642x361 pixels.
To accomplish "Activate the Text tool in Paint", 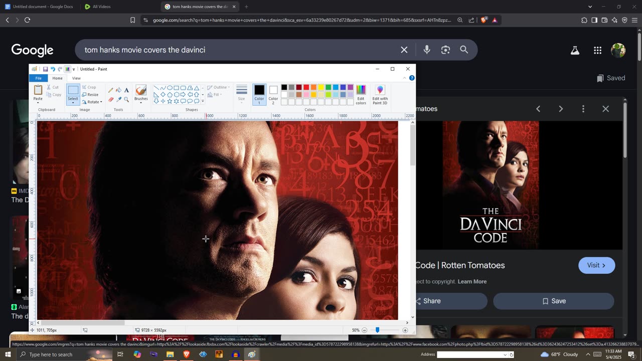I will coord(126,90).
